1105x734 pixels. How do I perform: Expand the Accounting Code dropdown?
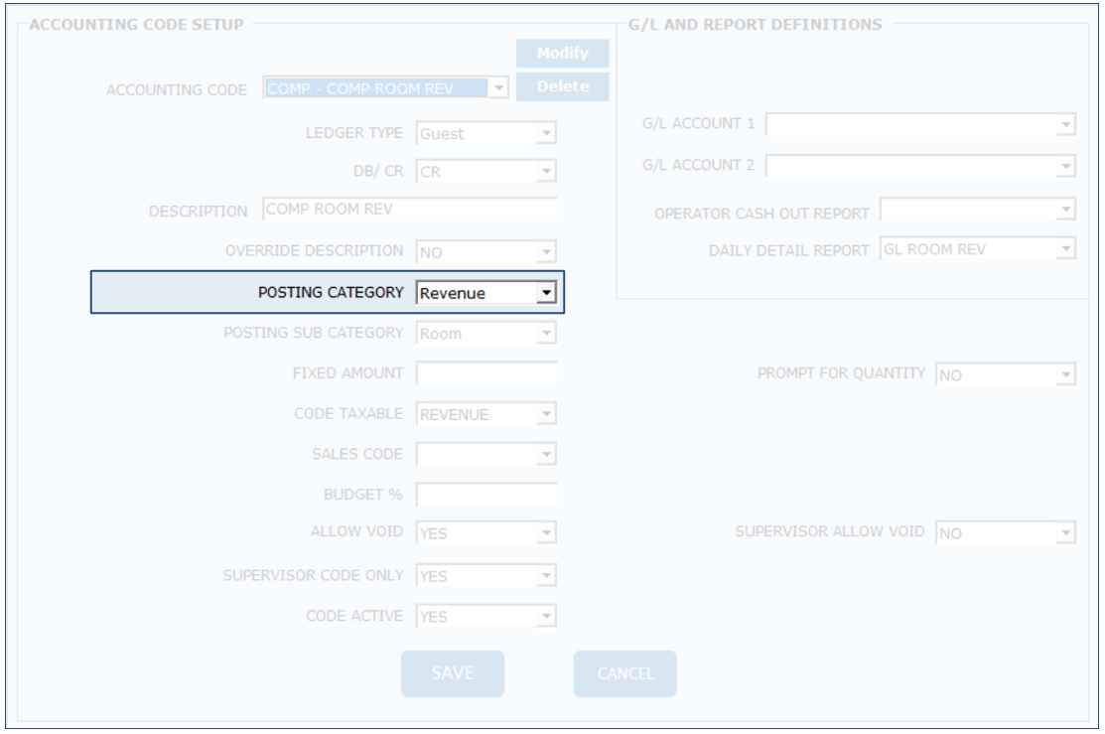(498, 88)
